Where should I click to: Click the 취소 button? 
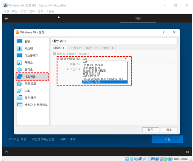[x=169, y=130]
